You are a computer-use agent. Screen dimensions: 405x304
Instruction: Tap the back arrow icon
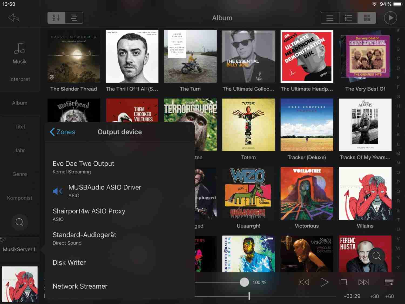click(14, 18)
